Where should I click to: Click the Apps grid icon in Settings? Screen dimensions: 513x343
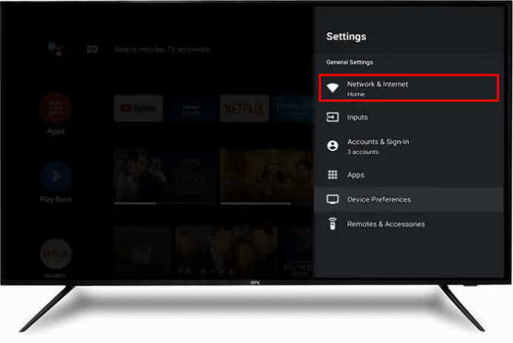point(333,174)
